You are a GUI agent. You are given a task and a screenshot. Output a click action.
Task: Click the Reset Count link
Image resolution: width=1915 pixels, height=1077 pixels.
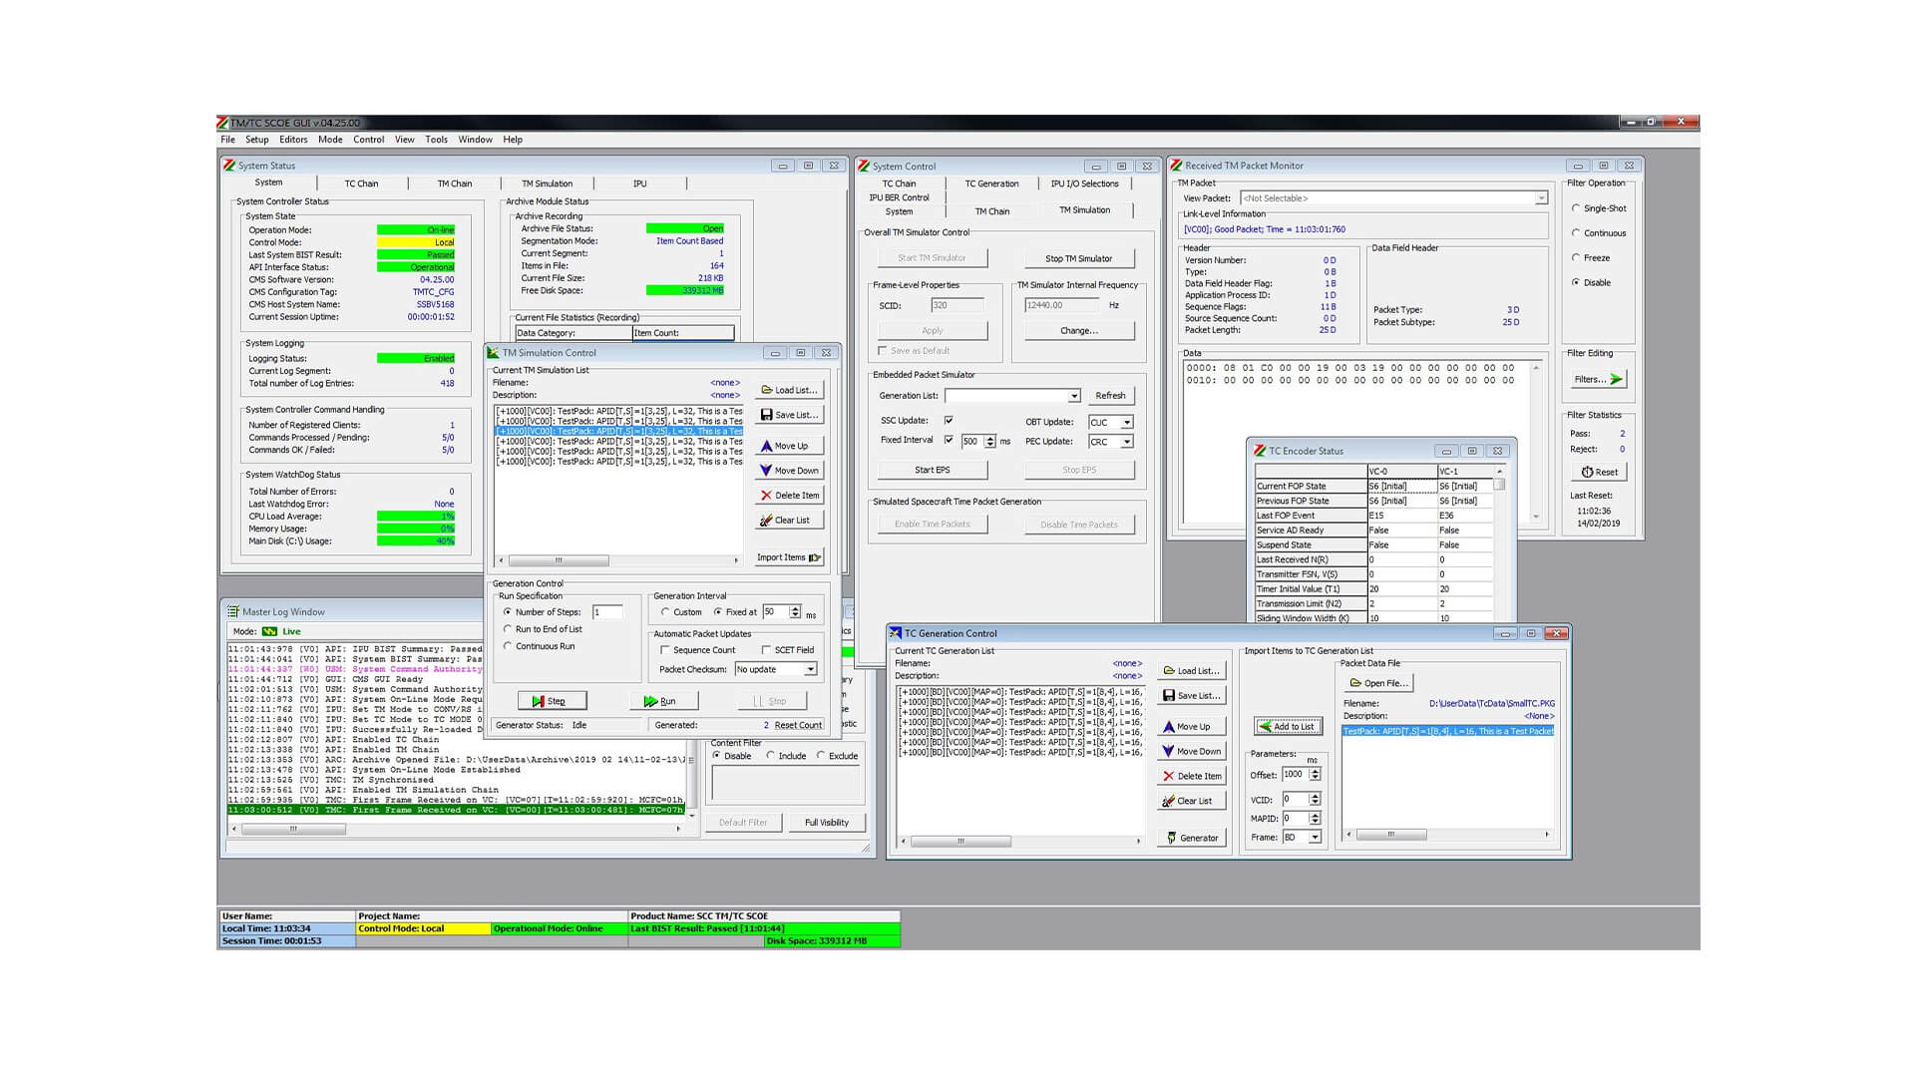(x=798, y=725)
